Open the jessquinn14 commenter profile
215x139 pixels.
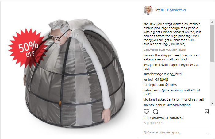(152, 65)
